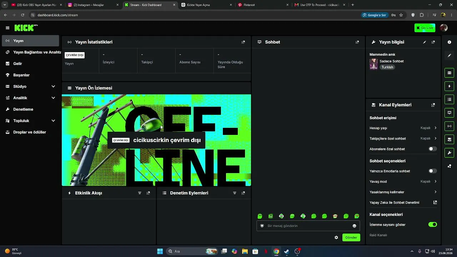Open Hesap yaşı setting options
This screenshot has height=257, width=457.
tap(403, 128)
